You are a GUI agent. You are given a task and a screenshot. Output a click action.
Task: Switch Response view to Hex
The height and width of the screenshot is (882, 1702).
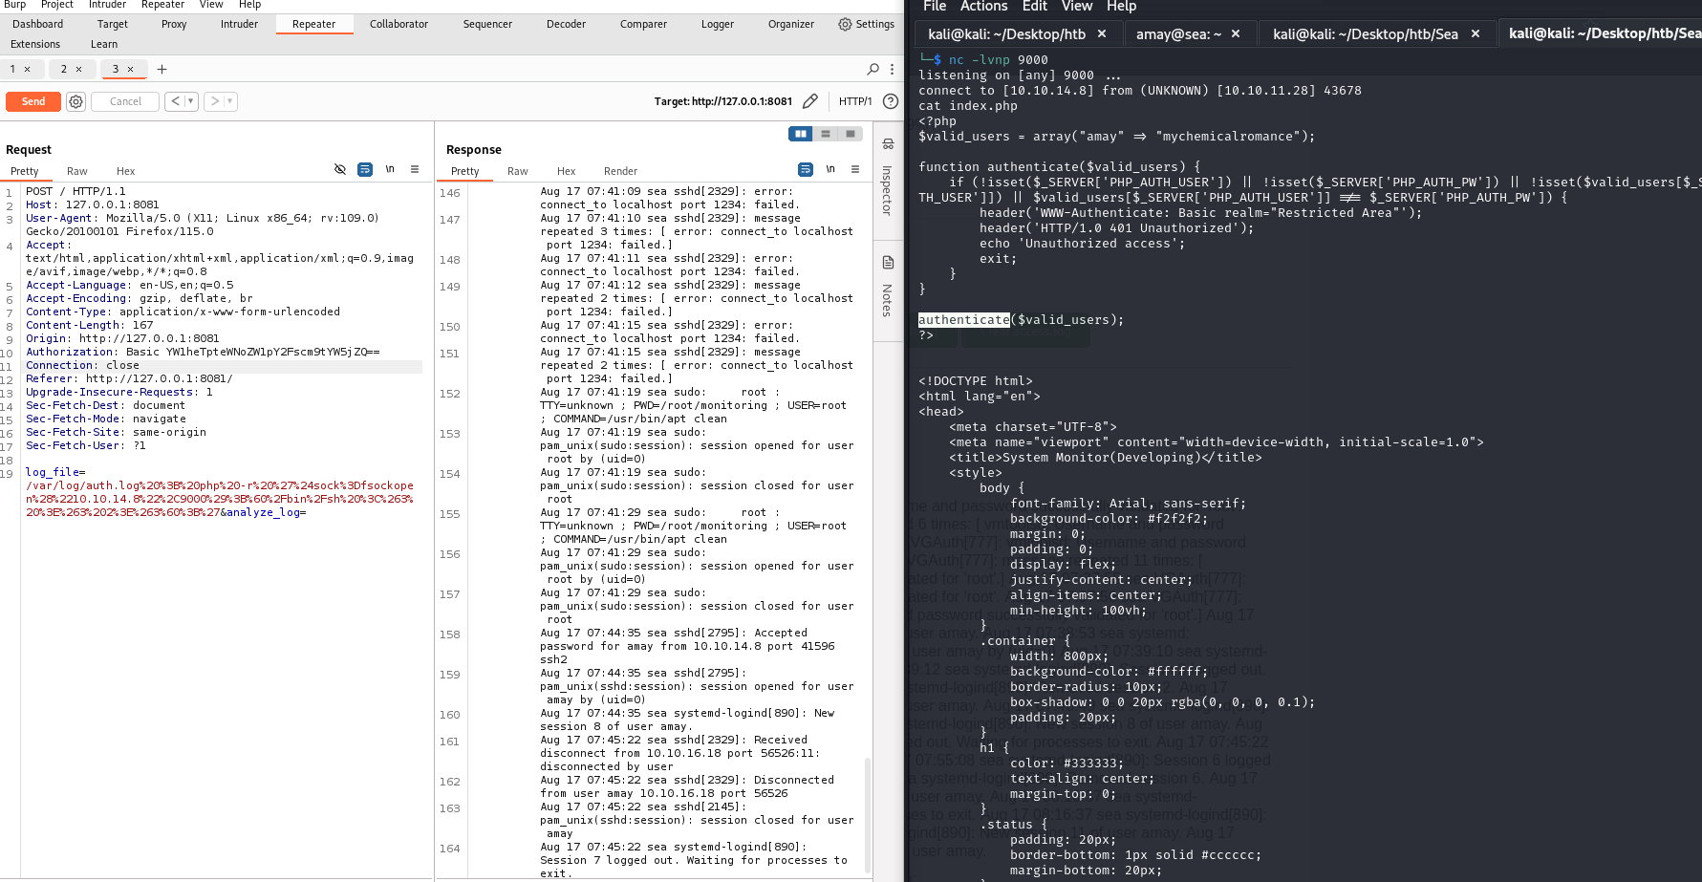[566, 171]
